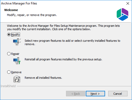The width and height of the screenshot is (132, 100).
Task: Select the Modify radio button
Action: point(9,35)
